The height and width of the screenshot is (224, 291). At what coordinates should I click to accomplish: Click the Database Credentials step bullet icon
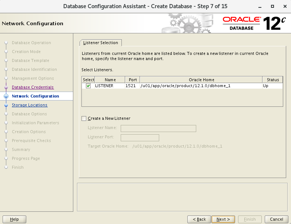(6, 88)
